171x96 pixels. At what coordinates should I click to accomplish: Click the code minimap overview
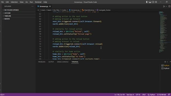tap(164, 32)
